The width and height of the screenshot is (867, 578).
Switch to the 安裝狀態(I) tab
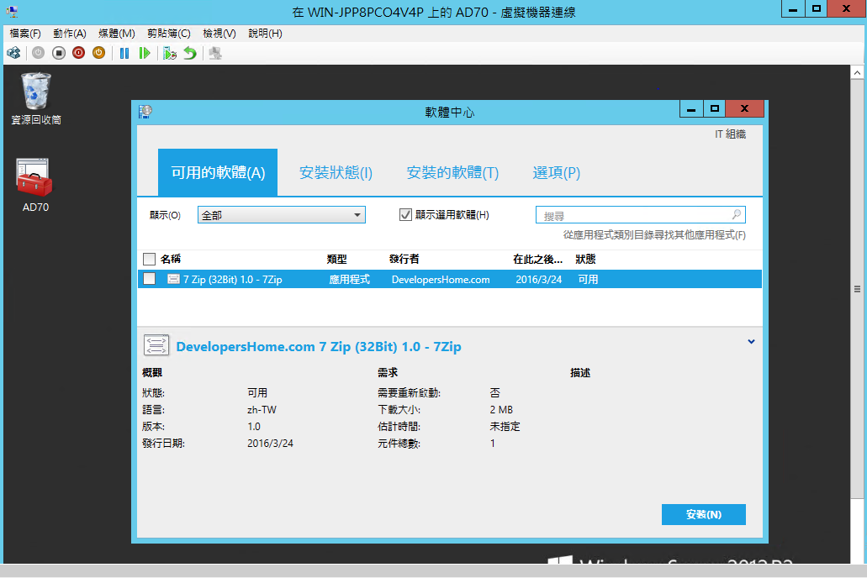click(x=336, y=172)
